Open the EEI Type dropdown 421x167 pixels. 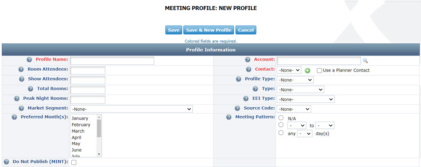(x=305, y=99)
